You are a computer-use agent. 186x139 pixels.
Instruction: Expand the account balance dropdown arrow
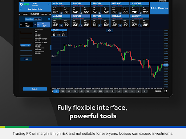(49, 4)
